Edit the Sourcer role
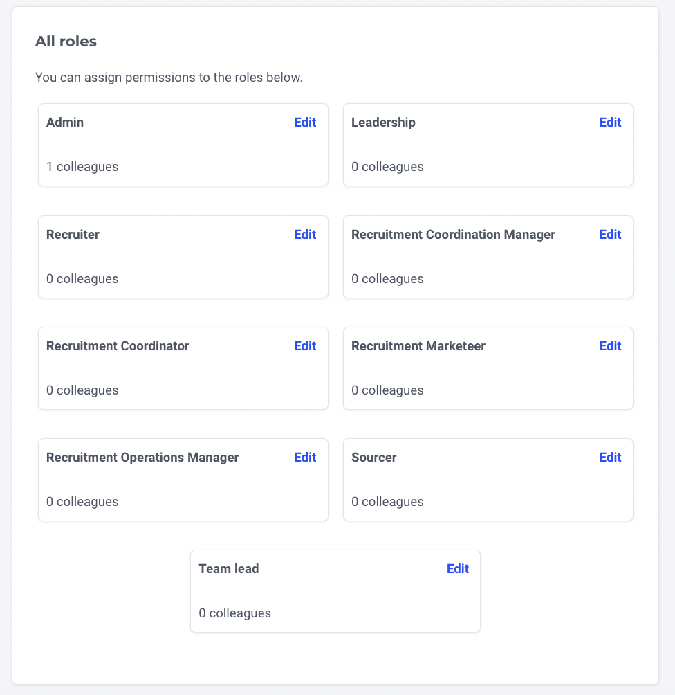675x695 pixels. (x=610, y=458)
